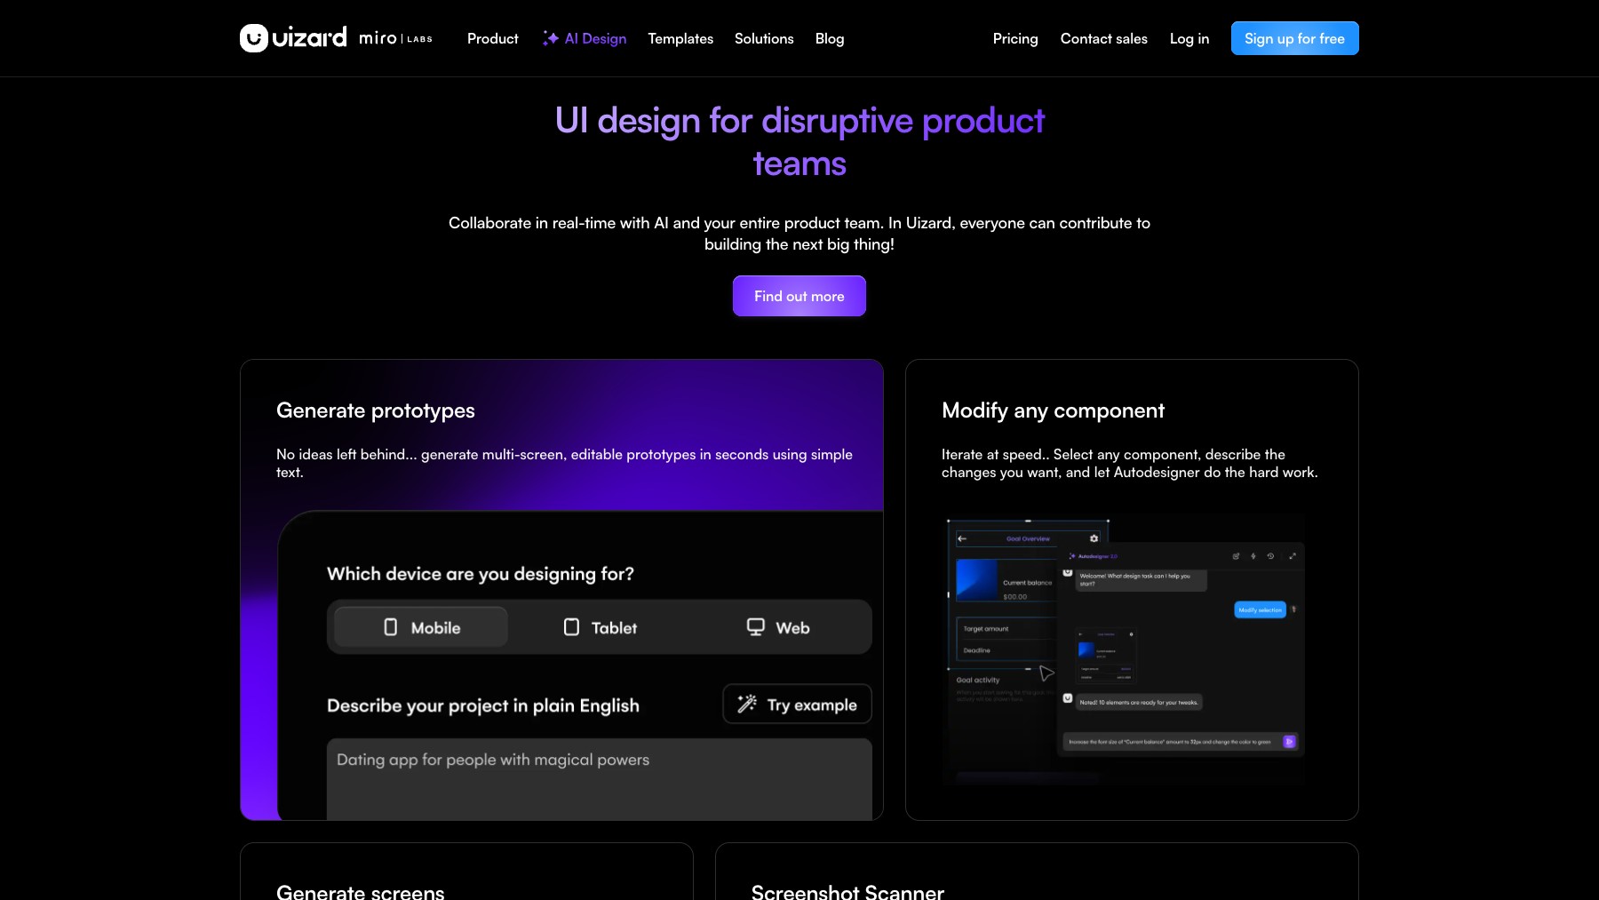The image size is (1599, 900).
Task: Click the Web monitor icon
Action: pos(755,627)
